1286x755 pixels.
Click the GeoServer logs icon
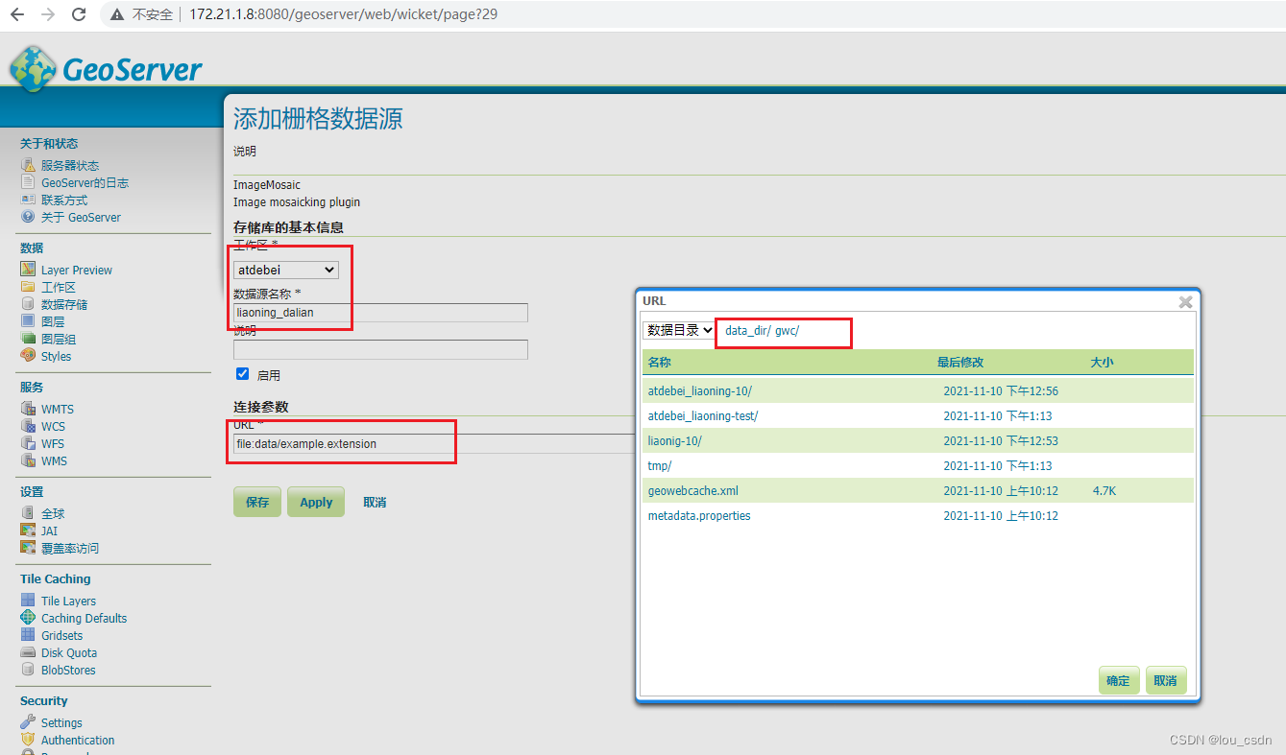(28, 182)
